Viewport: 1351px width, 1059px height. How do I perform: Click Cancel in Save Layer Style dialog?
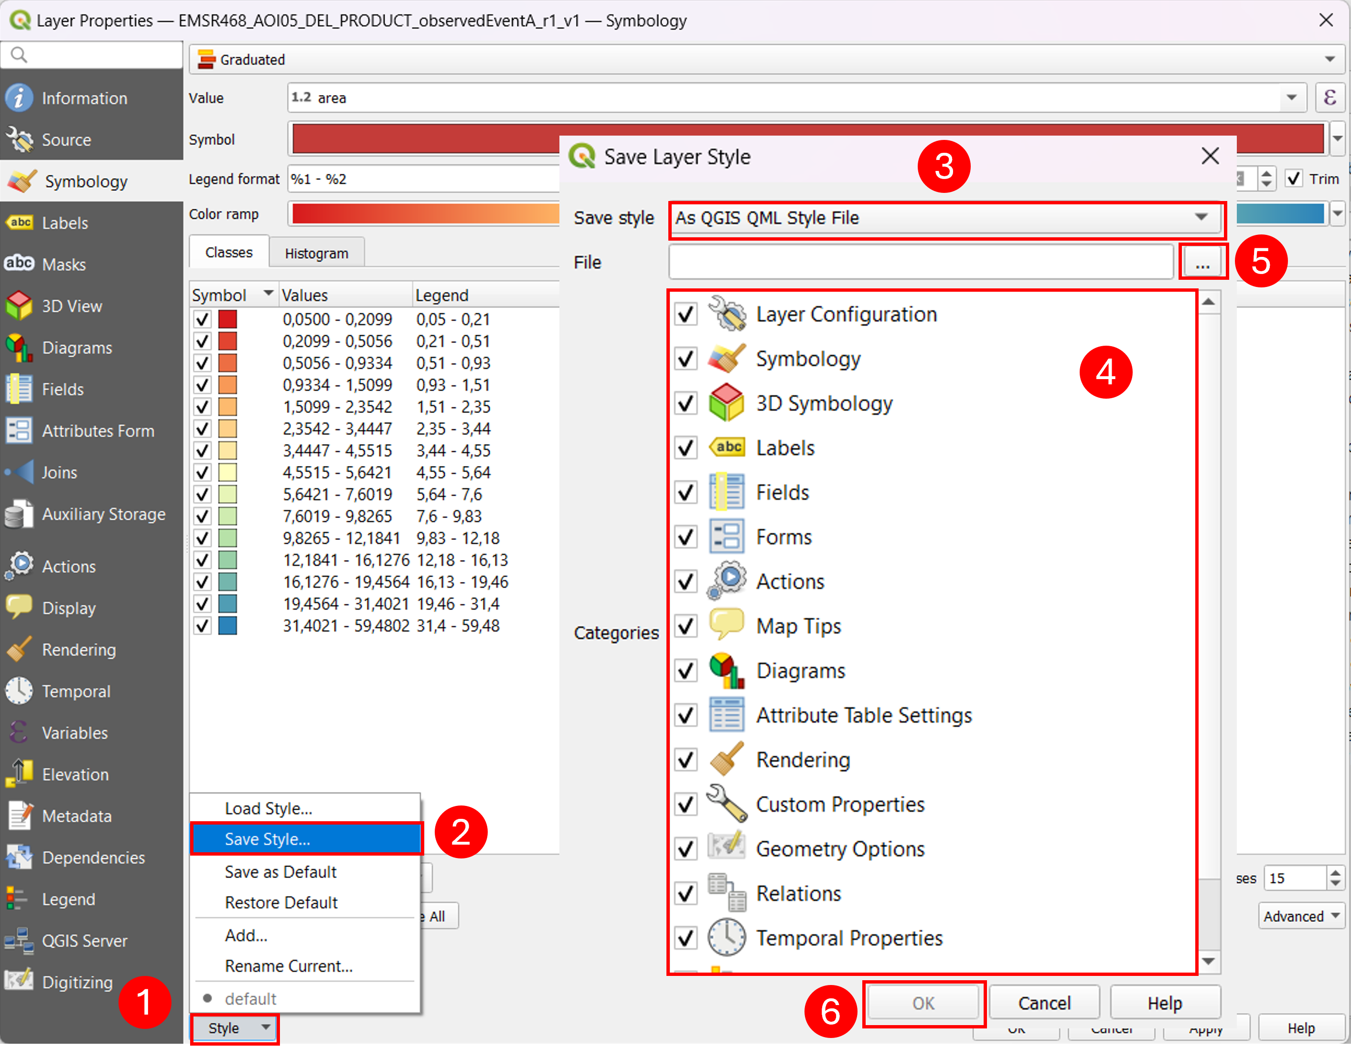(x=1044, y=1002)
